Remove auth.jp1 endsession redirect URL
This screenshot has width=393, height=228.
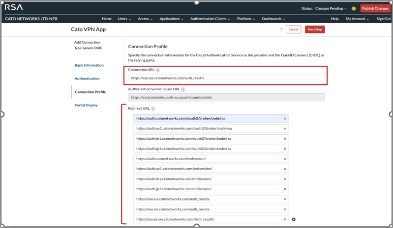[x=285, y=189]
